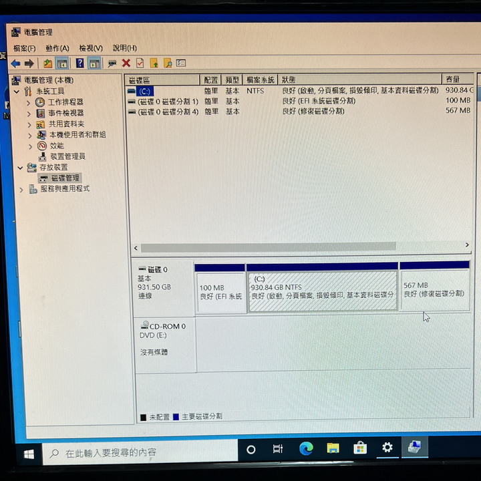The image size is (481, 481).
Task: Sort by the 類型 column header
Action: point(232,80)
